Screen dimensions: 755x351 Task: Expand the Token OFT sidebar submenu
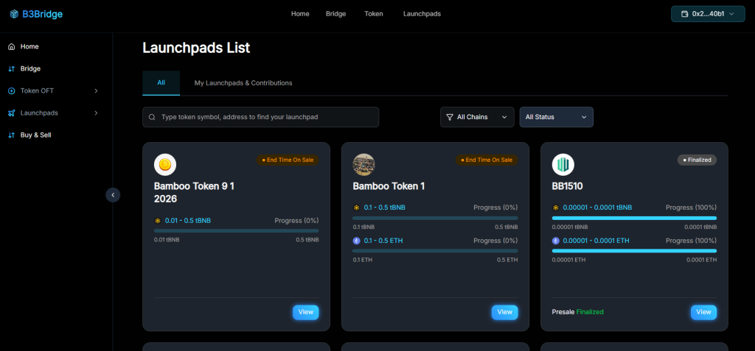tap(96, 91)
